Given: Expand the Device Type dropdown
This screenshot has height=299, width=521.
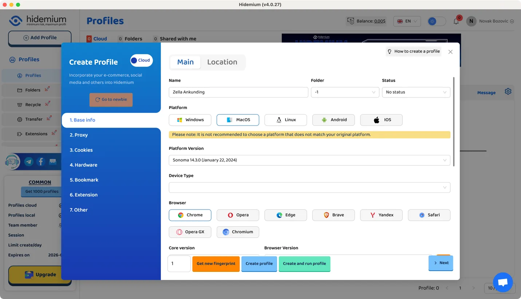Looking at the screenshot, I should [309, 187].
